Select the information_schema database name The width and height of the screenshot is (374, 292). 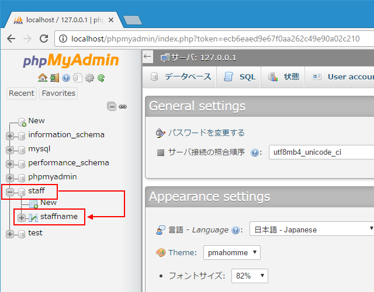[x=66, y=135]
